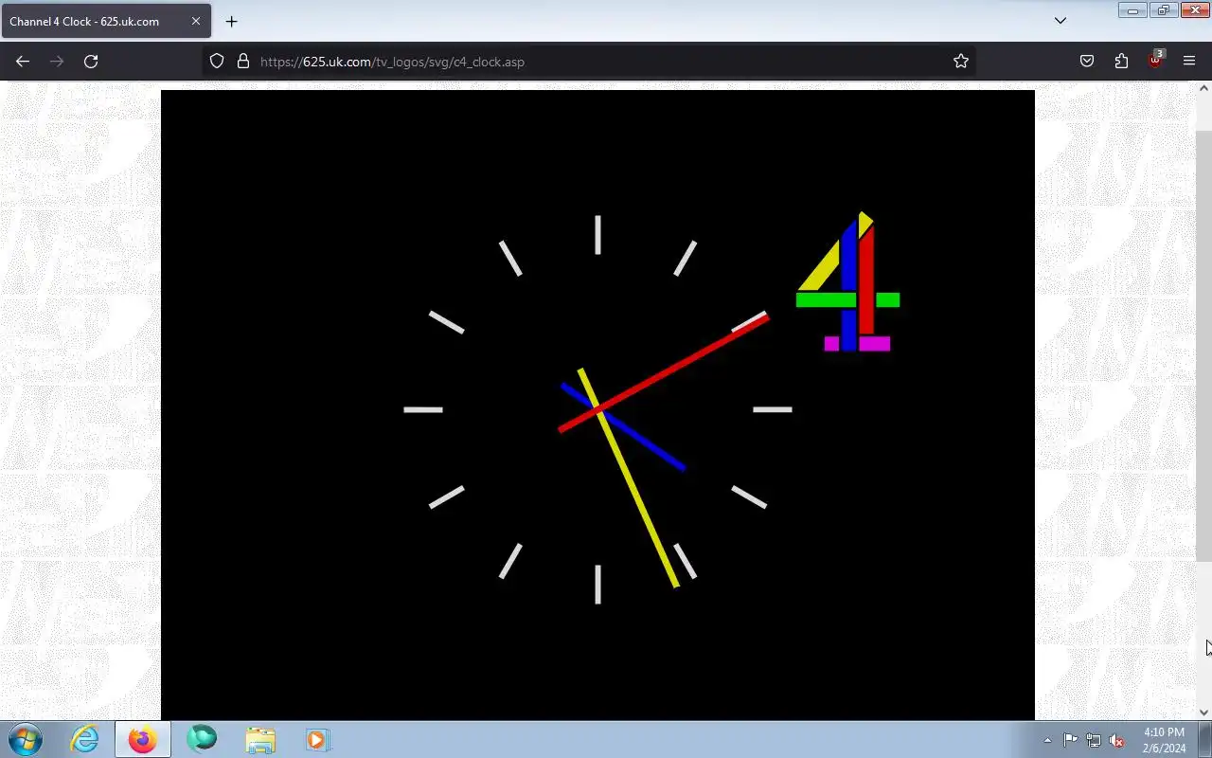The width and height of the screenshot is (1212, 758).
Task: Show hidden system tray icons
Action: pyautogui.click(x=1047, y=740)
